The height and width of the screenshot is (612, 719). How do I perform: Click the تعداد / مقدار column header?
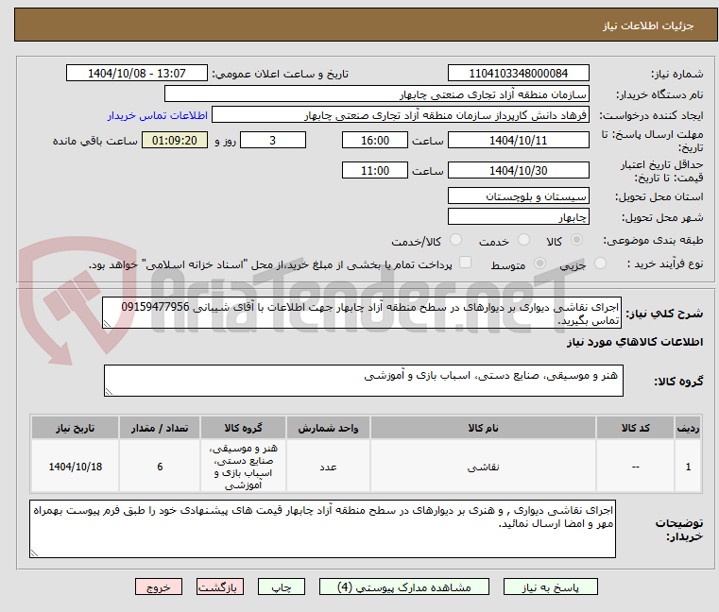160,428
